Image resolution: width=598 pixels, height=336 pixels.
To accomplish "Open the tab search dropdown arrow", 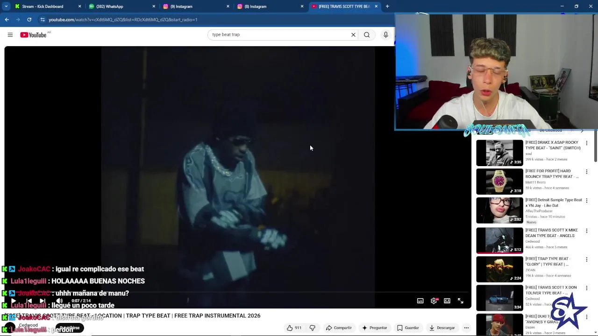I will [x=6, y=7].
